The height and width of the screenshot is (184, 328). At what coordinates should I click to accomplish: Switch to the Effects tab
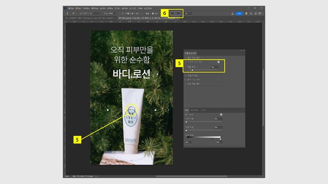pos(187,110)
